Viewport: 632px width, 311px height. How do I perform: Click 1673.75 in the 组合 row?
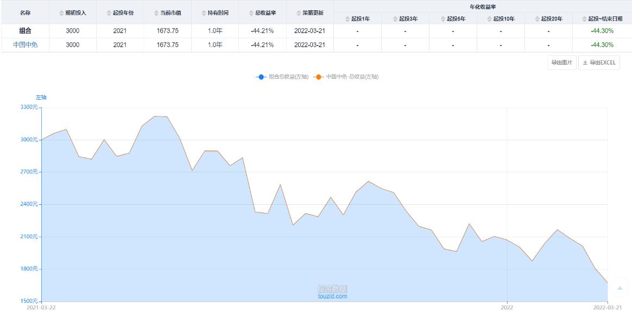[x=168, y=31]
